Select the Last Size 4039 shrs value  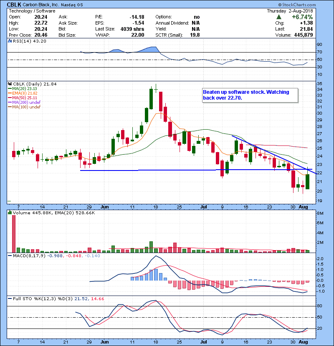[132, 29]
